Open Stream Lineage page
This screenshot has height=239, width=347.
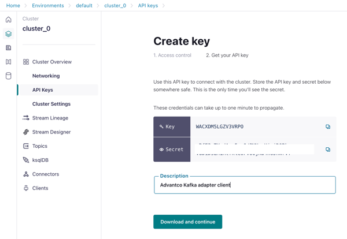click(46, 118)
